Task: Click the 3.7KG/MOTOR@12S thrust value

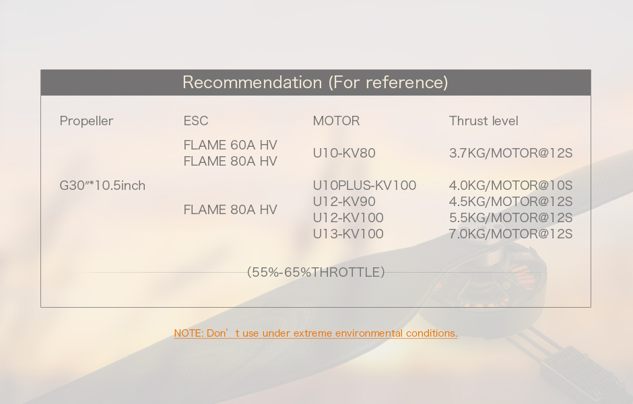Action: pyautogui.click(x=510, y=154)
